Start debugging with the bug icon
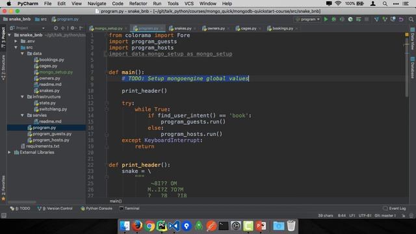The width and height of the screenshot is (416, 234). (x=333, y=19)
